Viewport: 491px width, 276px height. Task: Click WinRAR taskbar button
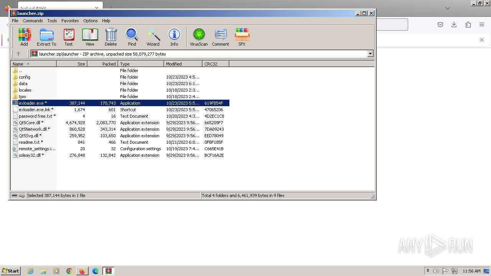[x=109, y=271]
